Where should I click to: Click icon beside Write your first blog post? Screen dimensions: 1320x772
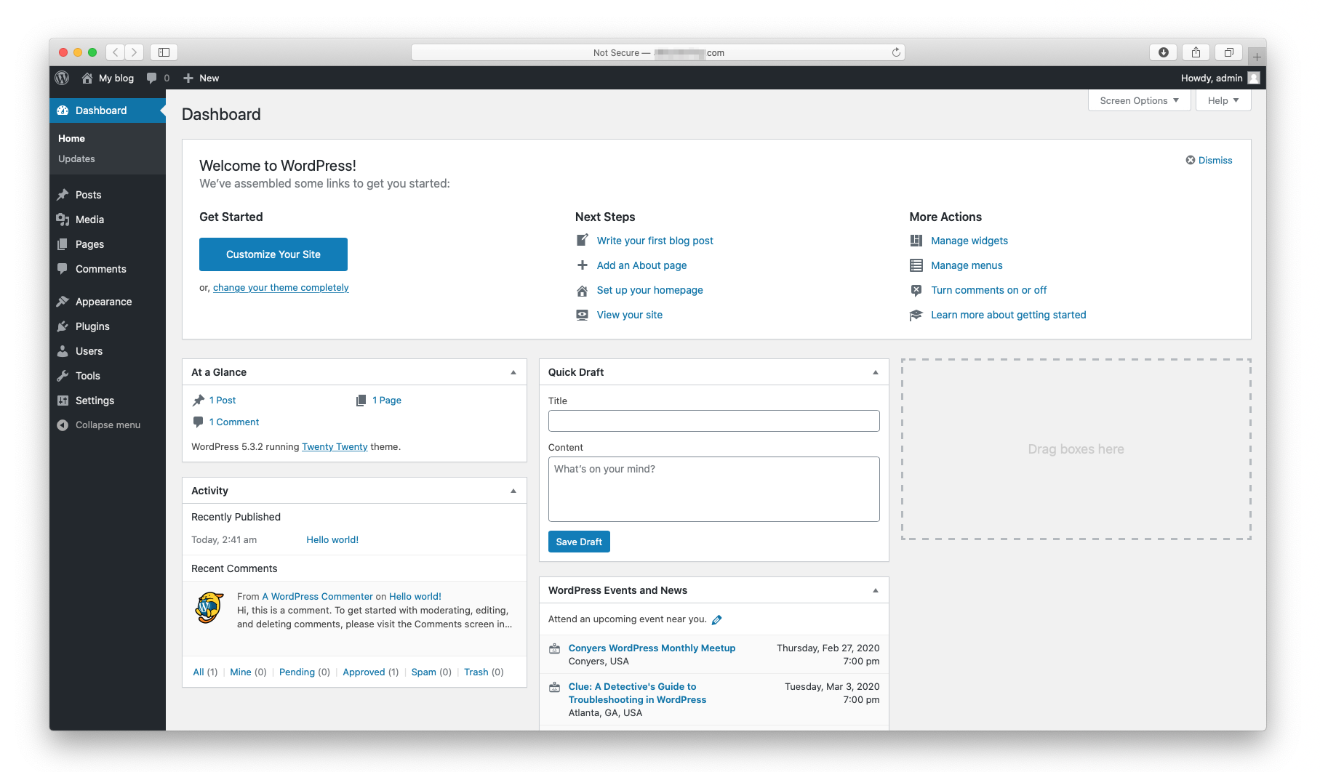tap(583, 240)
